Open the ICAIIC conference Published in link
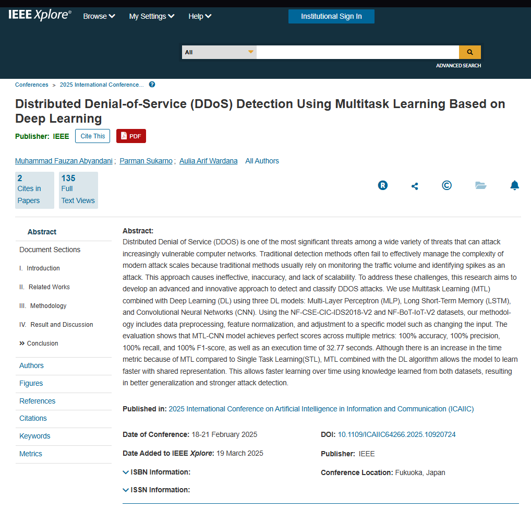The width and height of the screenshot is (531, 509). point(321,409)
